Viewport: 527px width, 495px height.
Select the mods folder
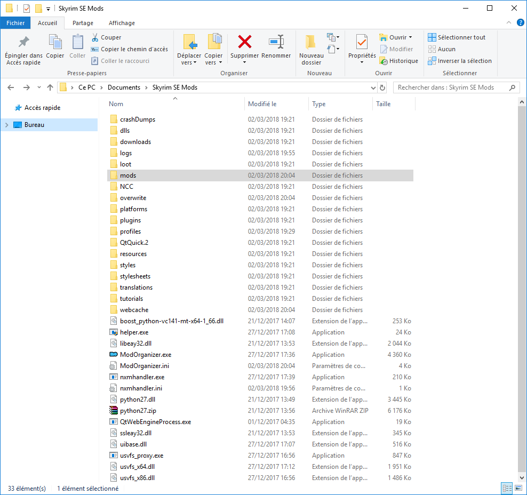tap(260, 175)
